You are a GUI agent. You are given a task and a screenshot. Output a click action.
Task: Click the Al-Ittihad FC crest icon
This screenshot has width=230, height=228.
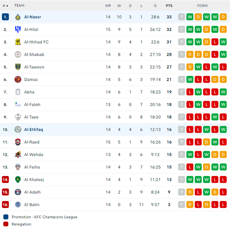[18, 42]
